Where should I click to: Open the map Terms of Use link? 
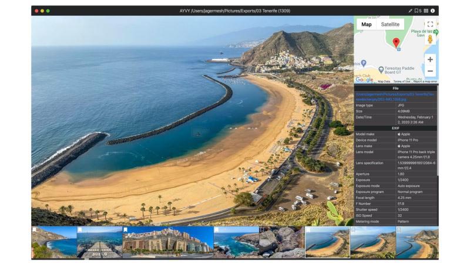click(x=402, y=82)
